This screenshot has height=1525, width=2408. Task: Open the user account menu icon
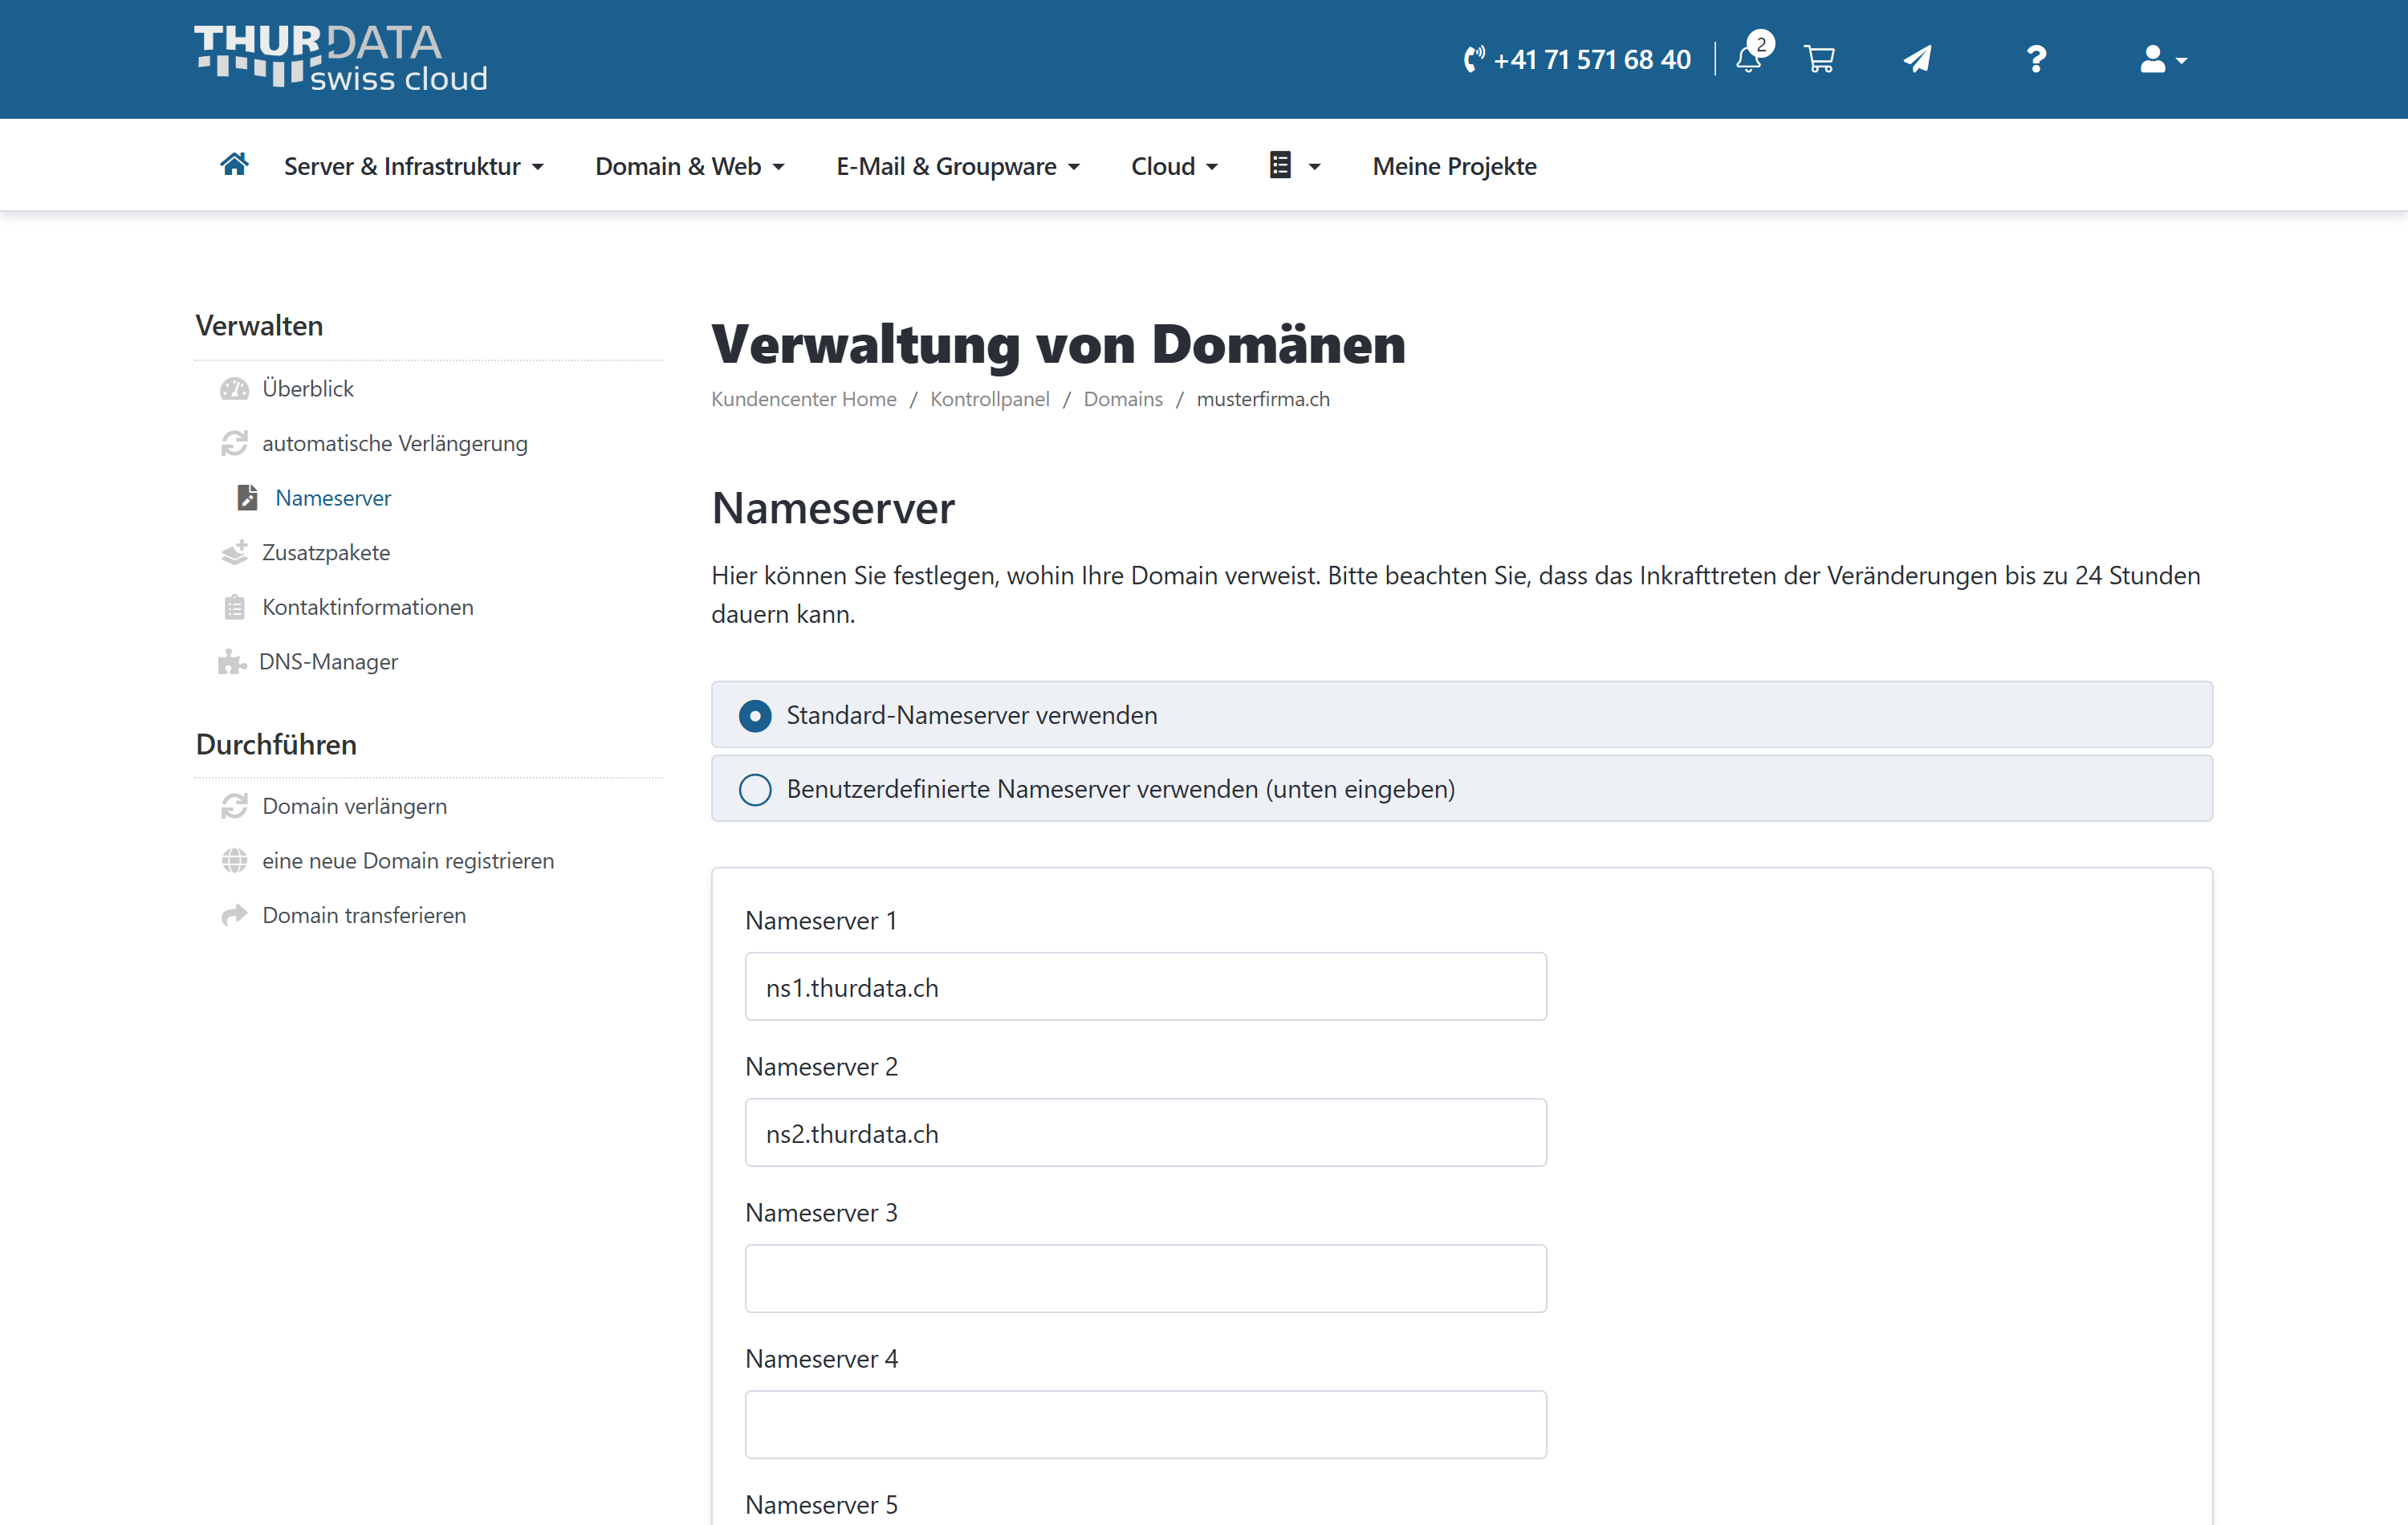(x=2163, y=60)
